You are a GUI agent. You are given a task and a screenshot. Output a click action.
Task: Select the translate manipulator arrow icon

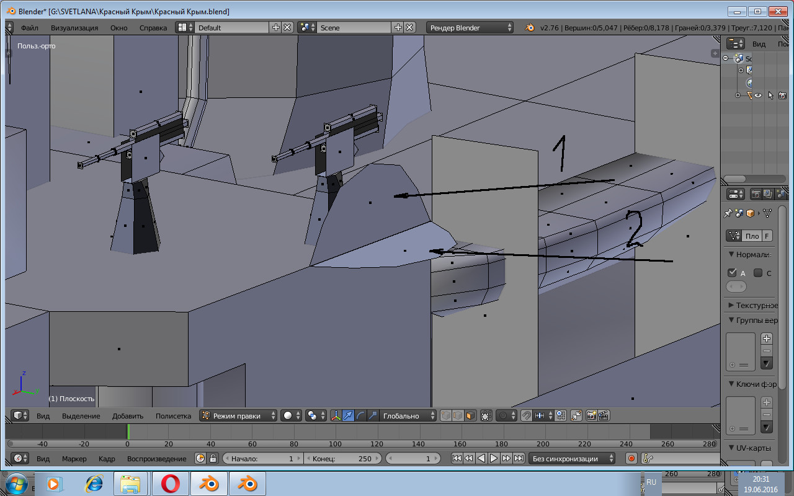348,416
